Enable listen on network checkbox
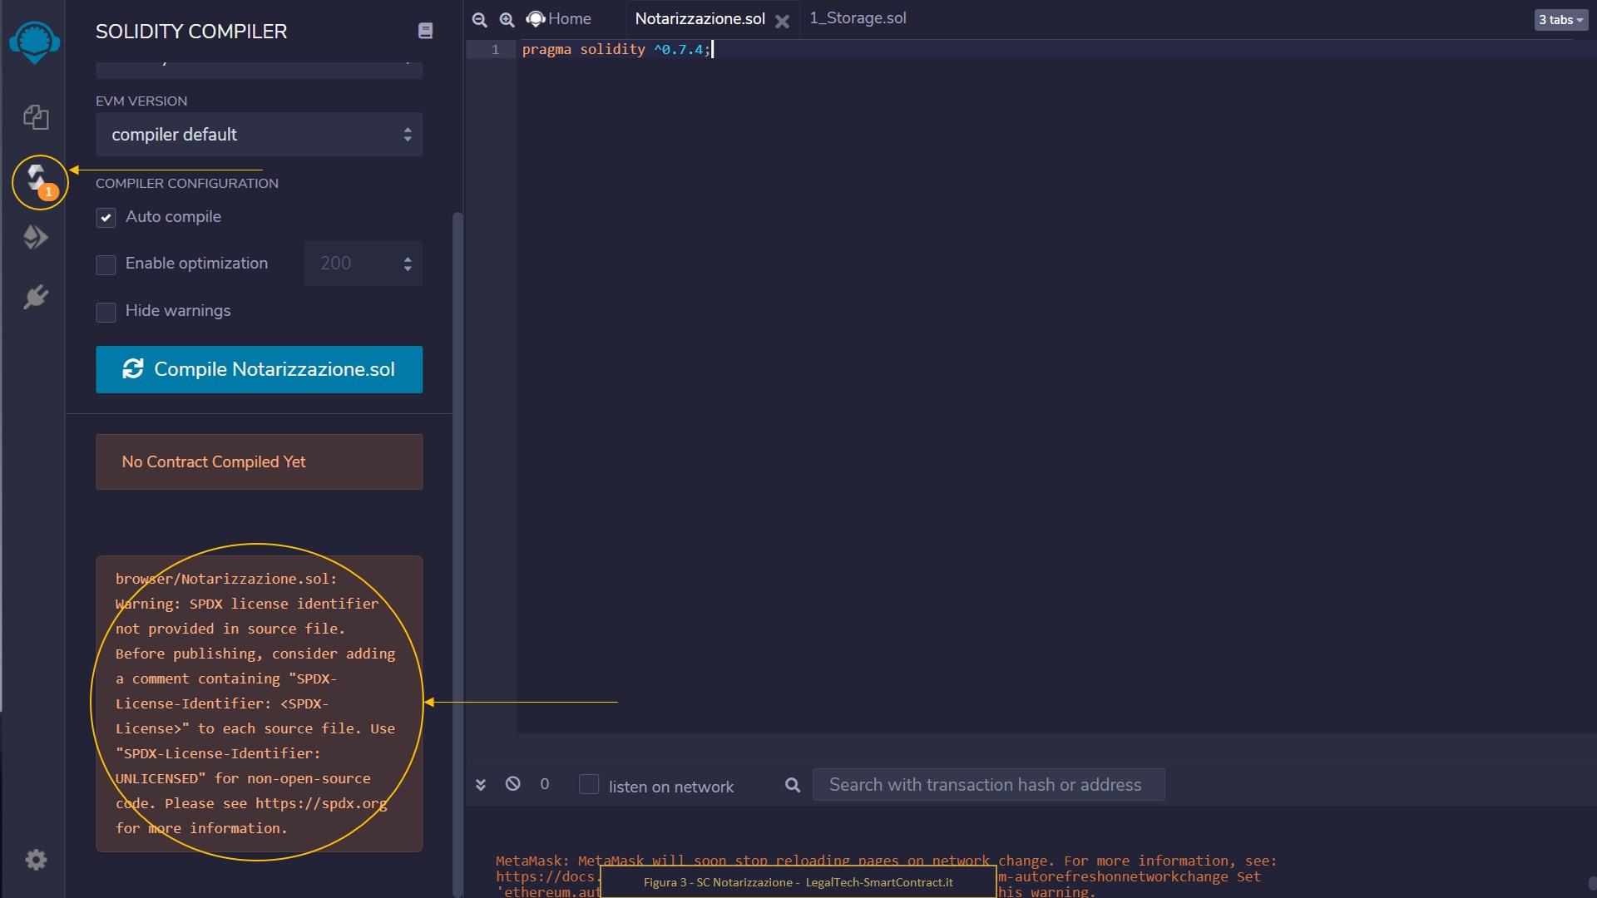The image size is (1597, 898). click(x=589, y=784)
